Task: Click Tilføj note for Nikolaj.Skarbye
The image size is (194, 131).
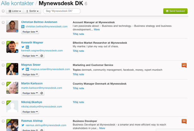Action: pyautogui.click(x=78, y=102)
